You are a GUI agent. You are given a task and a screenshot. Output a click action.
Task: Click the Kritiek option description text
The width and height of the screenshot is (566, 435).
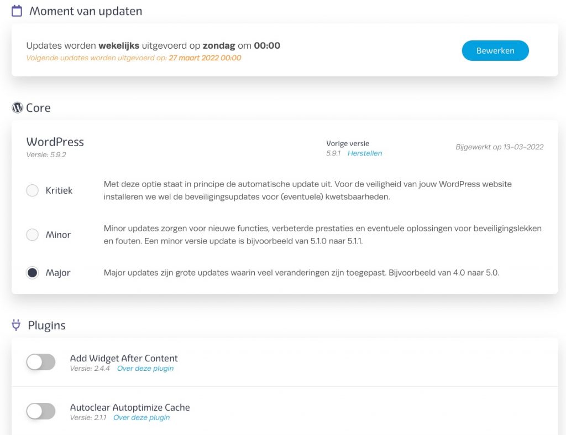307,190
